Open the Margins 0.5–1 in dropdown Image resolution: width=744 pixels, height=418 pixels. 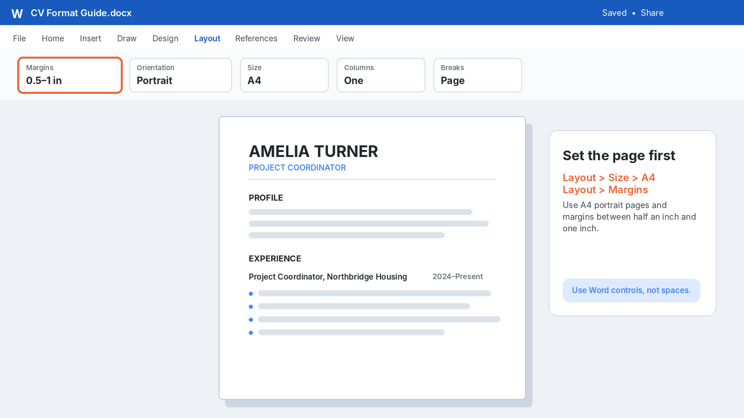(x=70, y=75)
